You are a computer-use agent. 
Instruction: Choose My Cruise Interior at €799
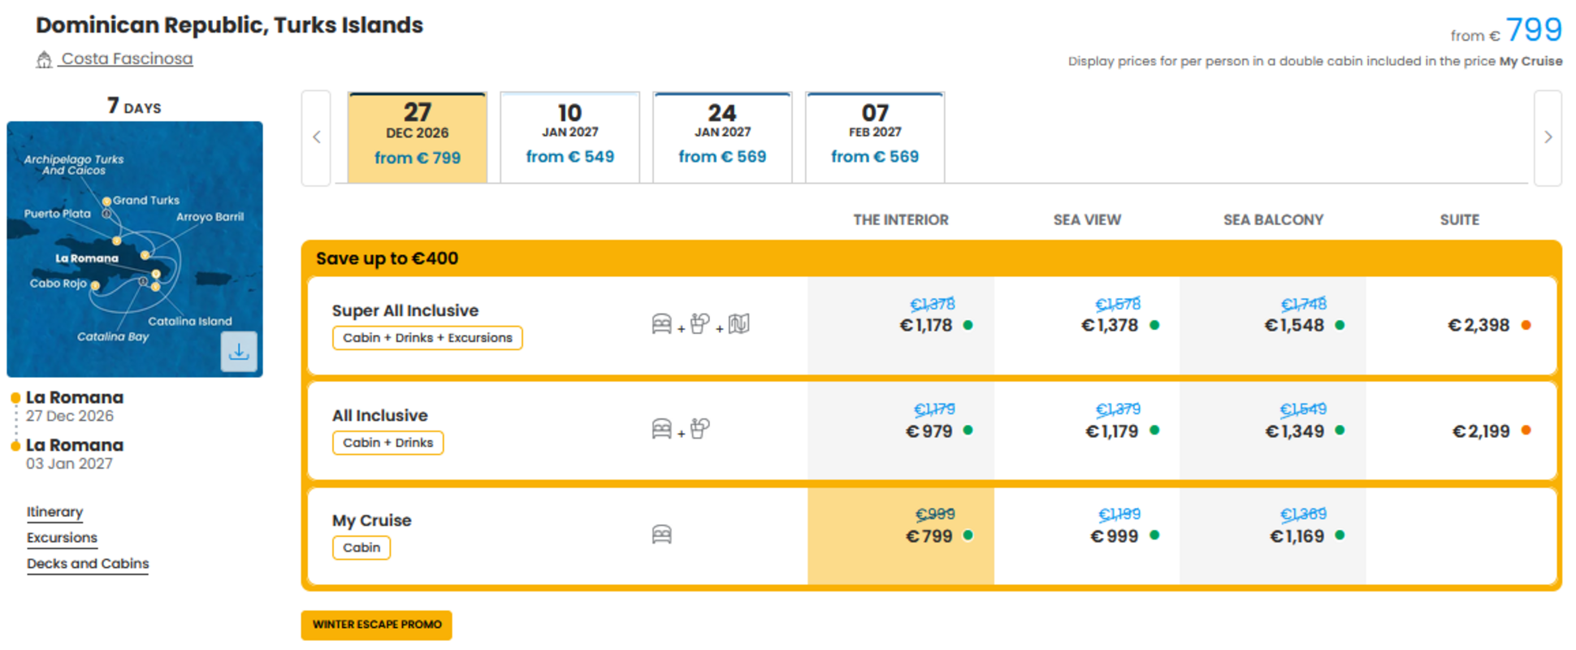tap(901, 535)
